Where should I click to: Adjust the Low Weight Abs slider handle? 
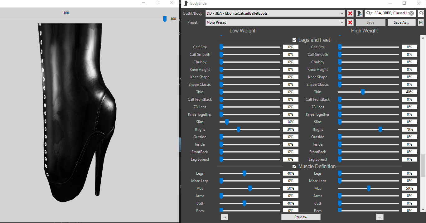pos(250,188)
